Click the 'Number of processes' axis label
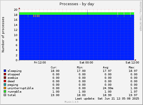The image size is (143, 105). 3,35
